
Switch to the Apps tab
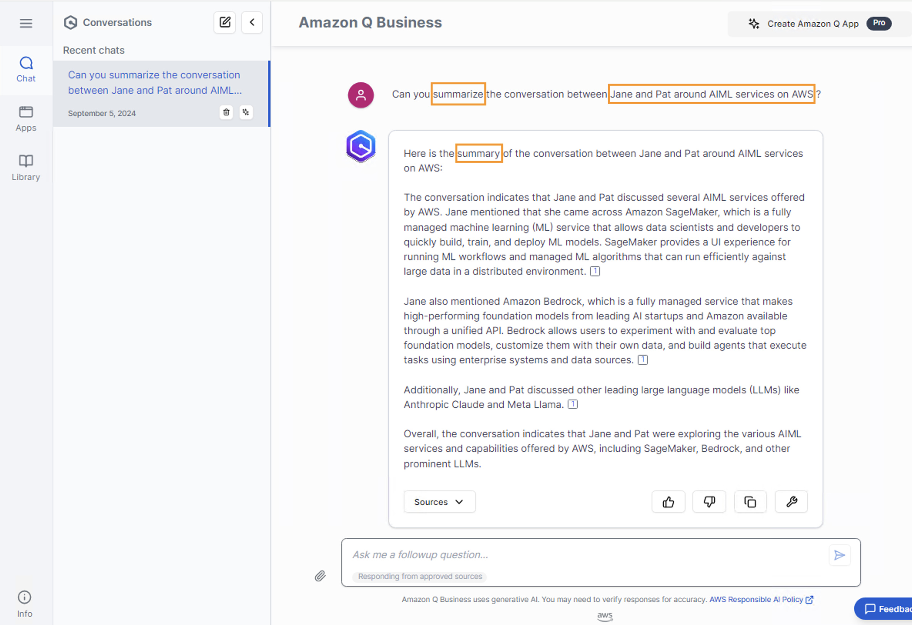(x=26, y=119)
